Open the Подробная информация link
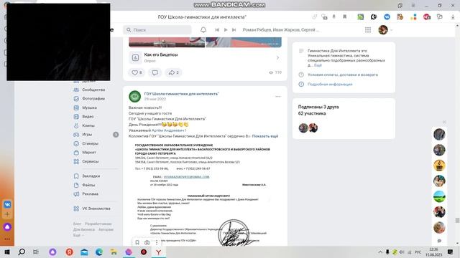Image resolution: width=460 pixels, height=258 pixels. pyautogui.click(x=330, y=85)
